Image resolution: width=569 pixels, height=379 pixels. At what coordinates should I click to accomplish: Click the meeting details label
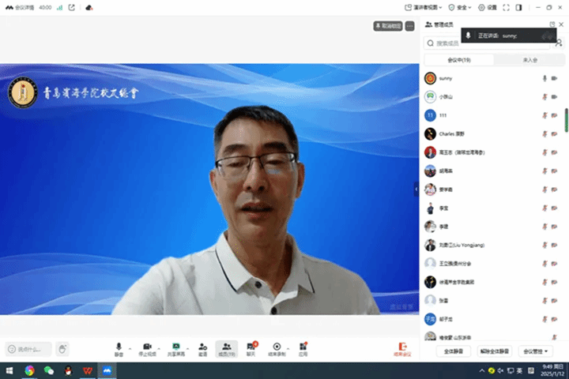tap(24, 7)
